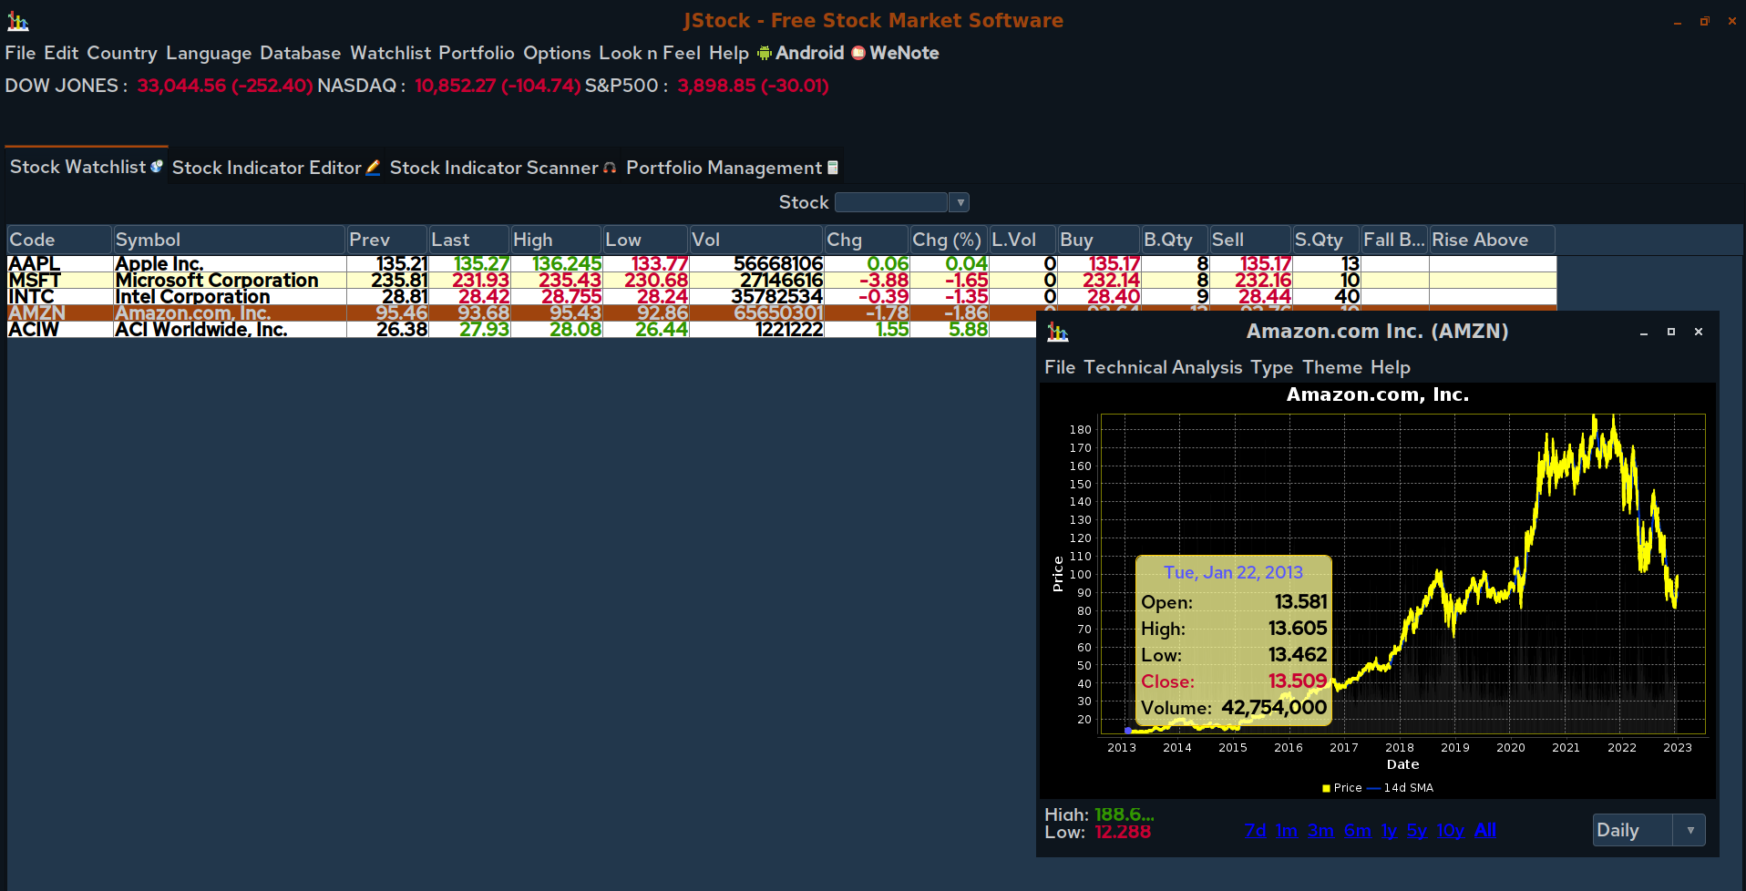The width and height of the screenshot is (1746, 891).
Task: Switch to Stock Indicator Editor tab
Action: point(276,168)
